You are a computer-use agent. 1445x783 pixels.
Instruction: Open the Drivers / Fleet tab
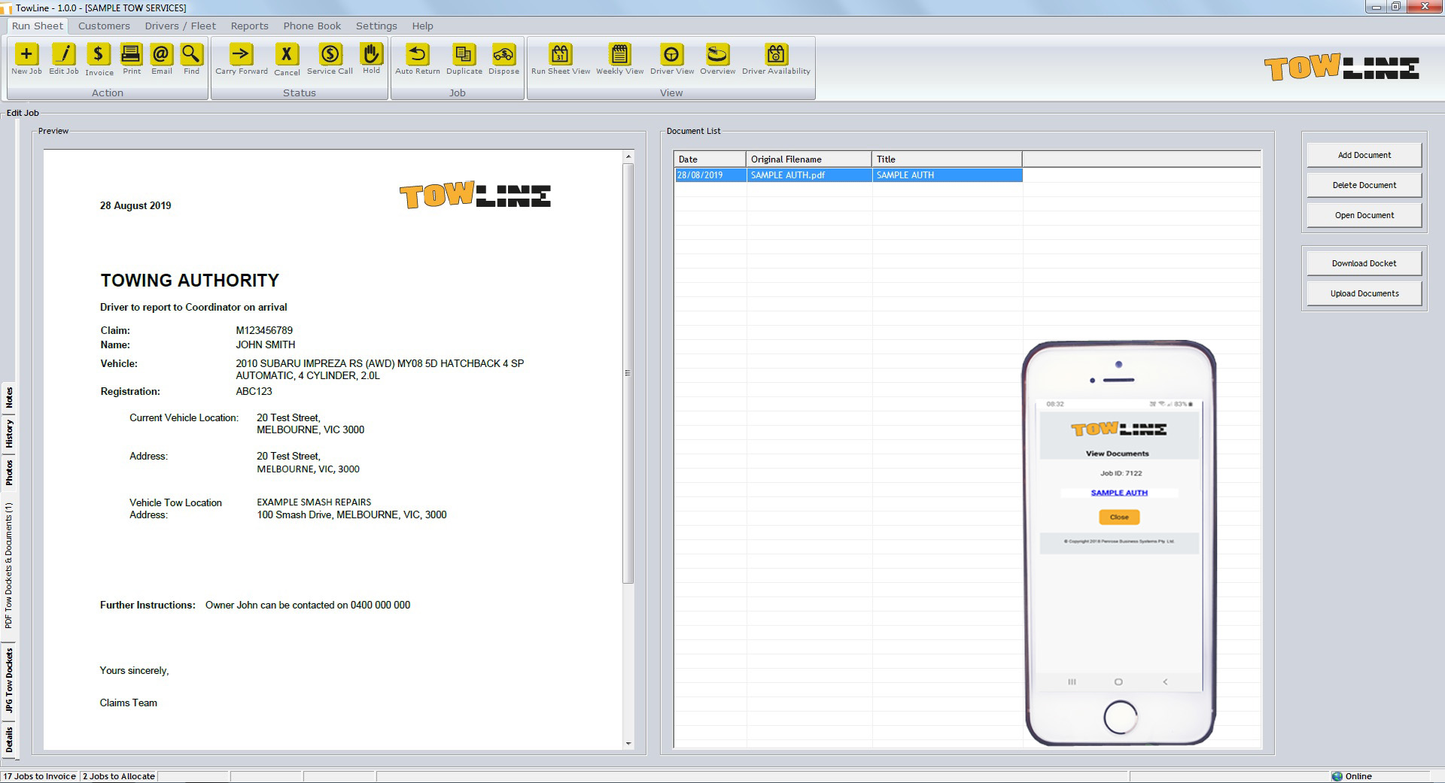coord(181,26)
